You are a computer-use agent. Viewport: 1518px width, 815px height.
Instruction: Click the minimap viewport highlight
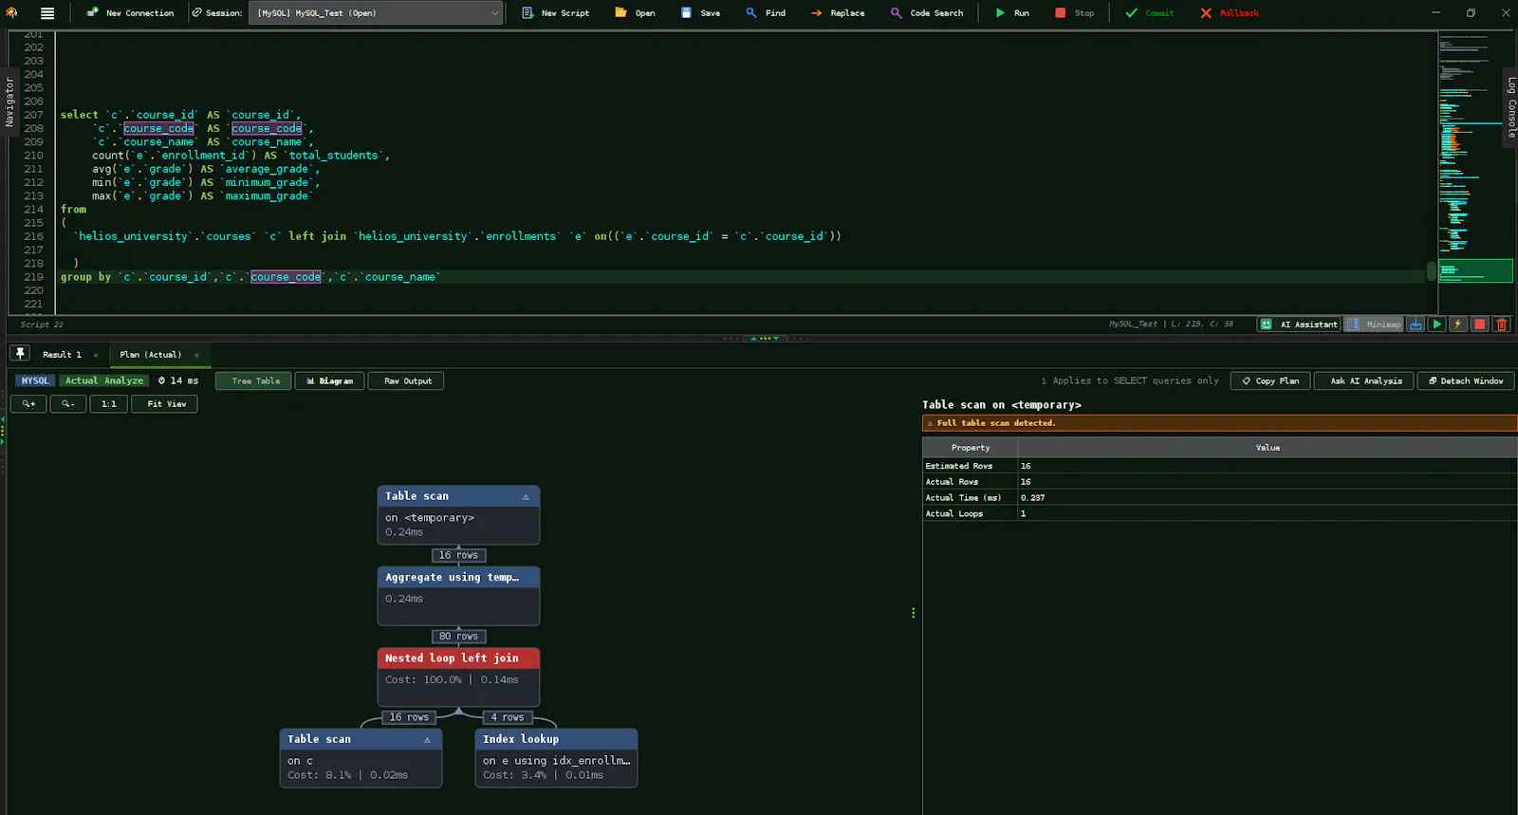(x=1475, y=270)
